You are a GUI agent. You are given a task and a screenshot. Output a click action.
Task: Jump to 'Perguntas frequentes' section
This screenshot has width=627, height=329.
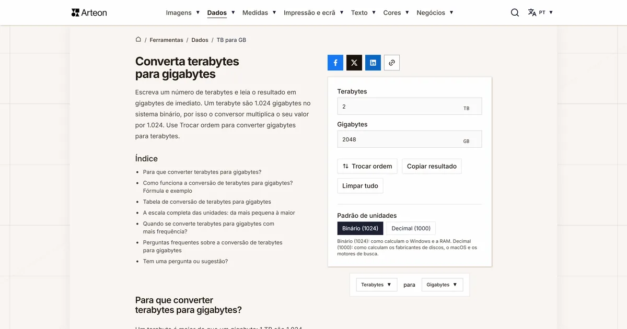click(x=213, y=246)
